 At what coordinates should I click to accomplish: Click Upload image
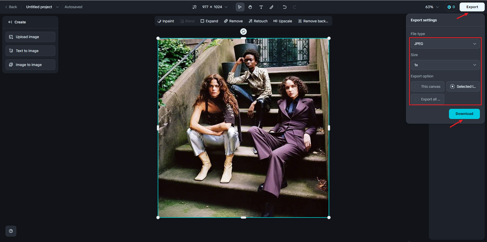click(30, 37)
